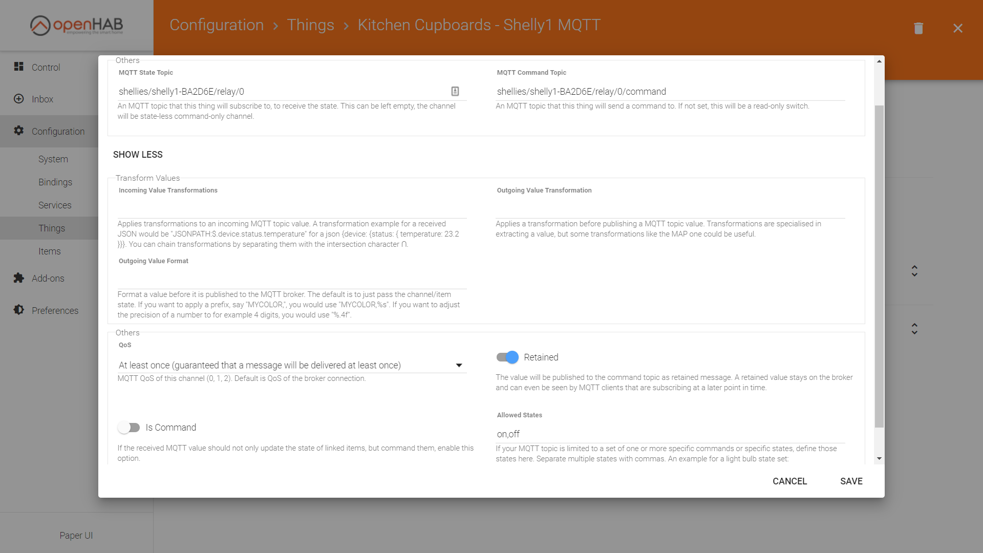The image size is (983, 553).
Task: Close the thing editor with X icon
Action: click(958, 28)
